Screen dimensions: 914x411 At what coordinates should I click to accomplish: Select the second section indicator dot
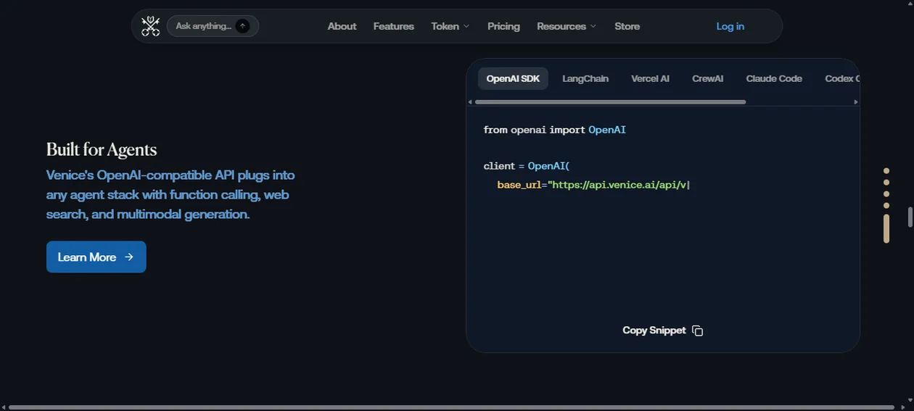click(886, 183)
